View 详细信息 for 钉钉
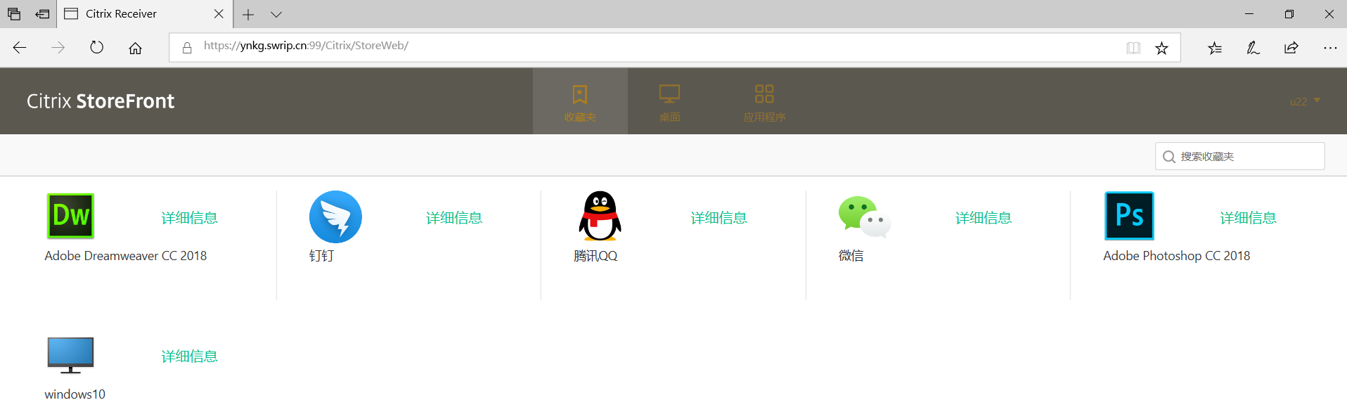 pos(454,218)
